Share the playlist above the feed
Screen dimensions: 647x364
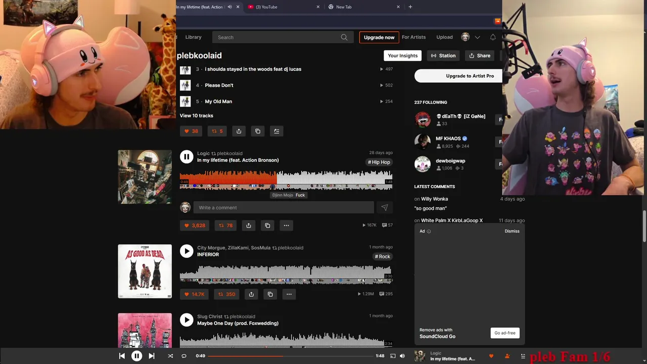(239, 131)
